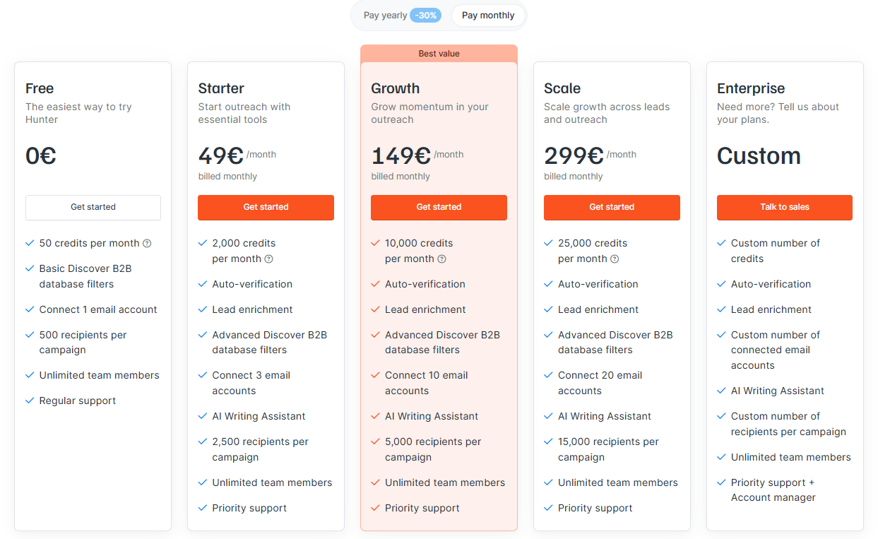Click Get started under the Free plan

tap(93, 208)
